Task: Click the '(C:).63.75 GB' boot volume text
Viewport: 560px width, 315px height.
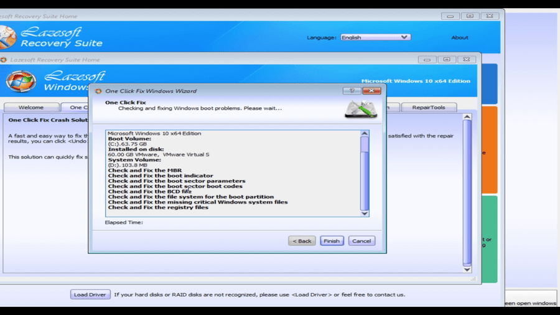Action: click(x=127, y=144)
